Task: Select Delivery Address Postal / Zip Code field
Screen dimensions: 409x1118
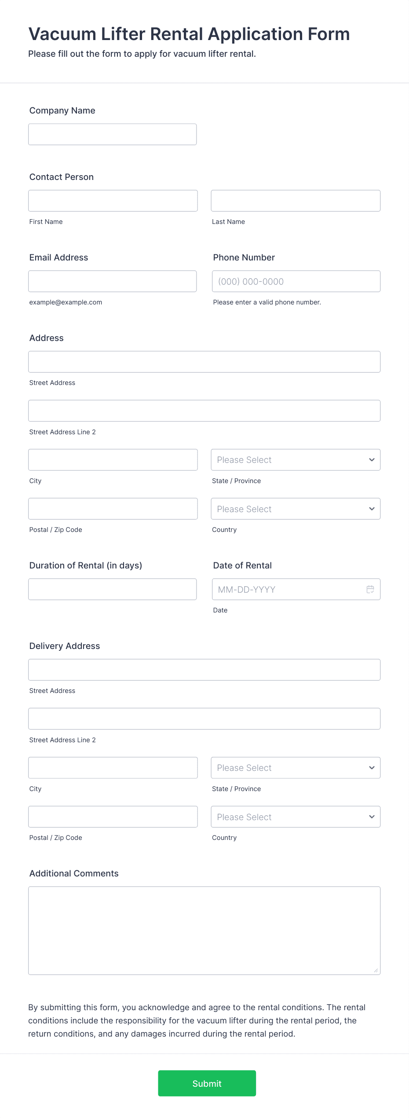Action: 113,817
